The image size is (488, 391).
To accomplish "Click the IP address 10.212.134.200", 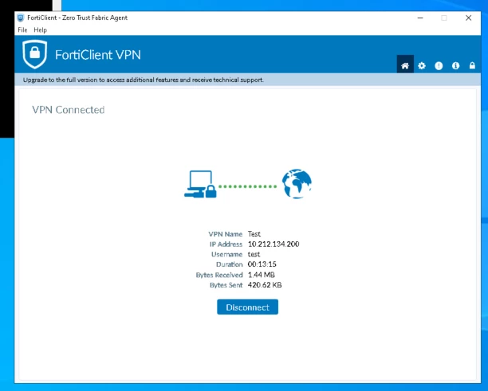I will (274, 244).
